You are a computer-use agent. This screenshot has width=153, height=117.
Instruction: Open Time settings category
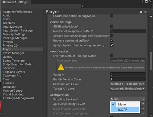(x=6, y=79)
